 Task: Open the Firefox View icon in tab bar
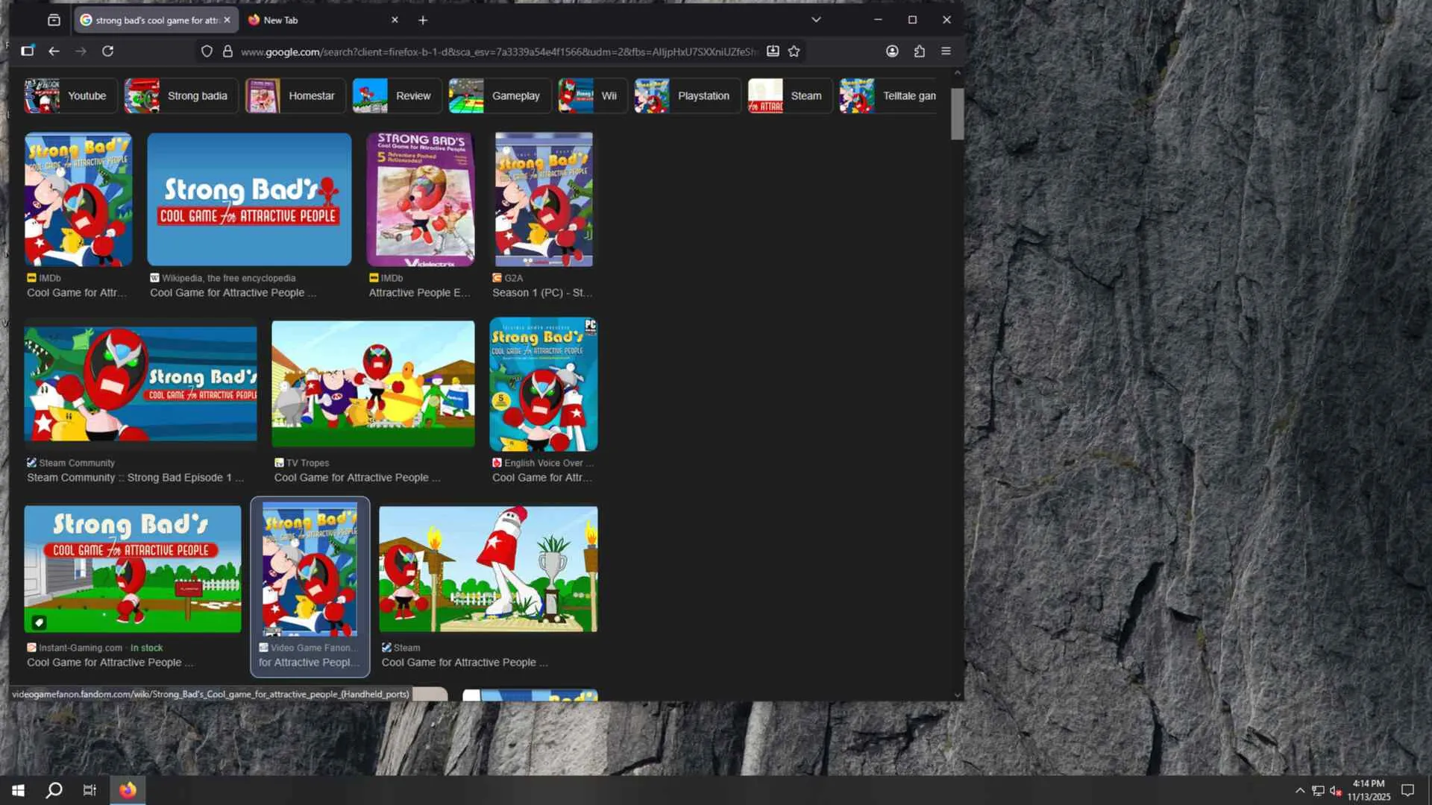54,20
